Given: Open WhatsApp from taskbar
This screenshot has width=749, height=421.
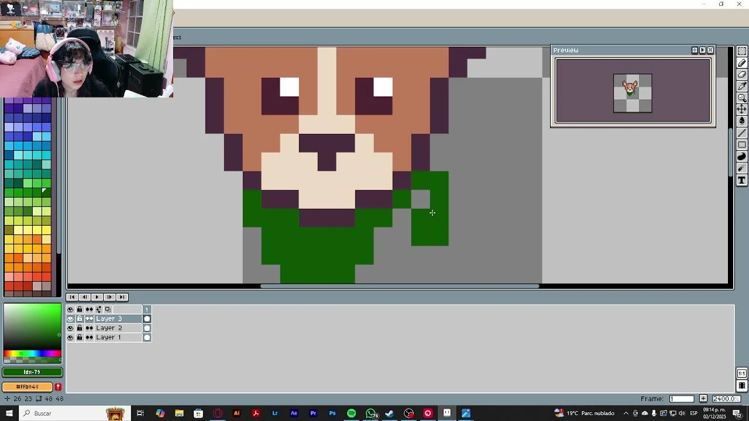Looking at the screenshot, I should point(371,413).
